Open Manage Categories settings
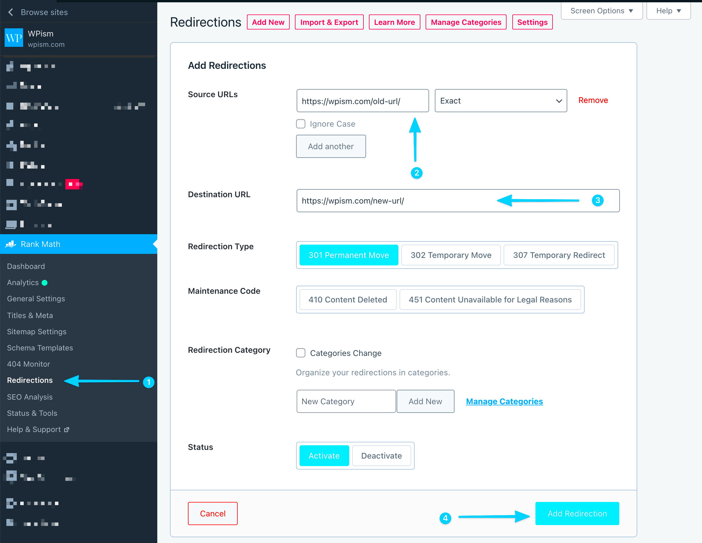 pyautogui.click(x=465, y=22)
